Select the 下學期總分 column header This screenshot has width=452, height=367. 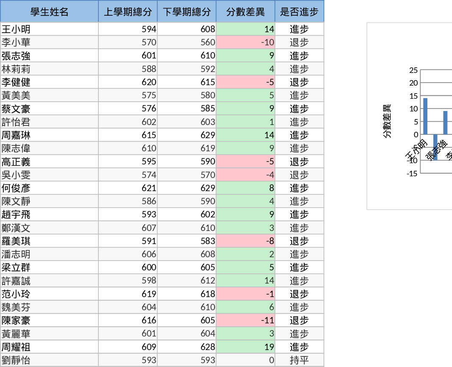[x=187, y=11]
